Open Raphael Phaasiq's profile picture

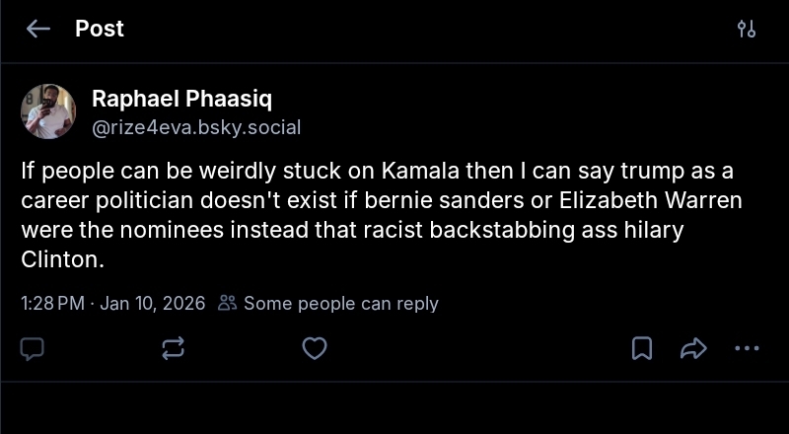[48, 111]
